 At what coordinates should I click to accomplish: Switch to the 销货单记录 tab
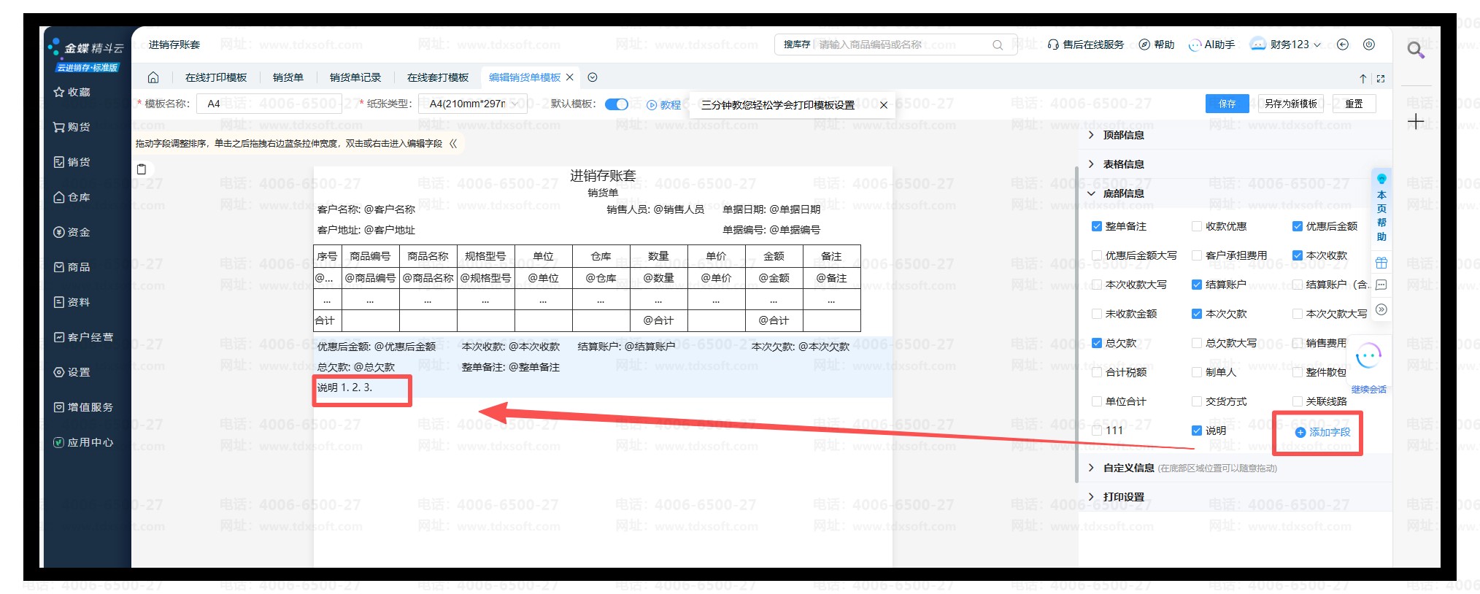(355, 77)
